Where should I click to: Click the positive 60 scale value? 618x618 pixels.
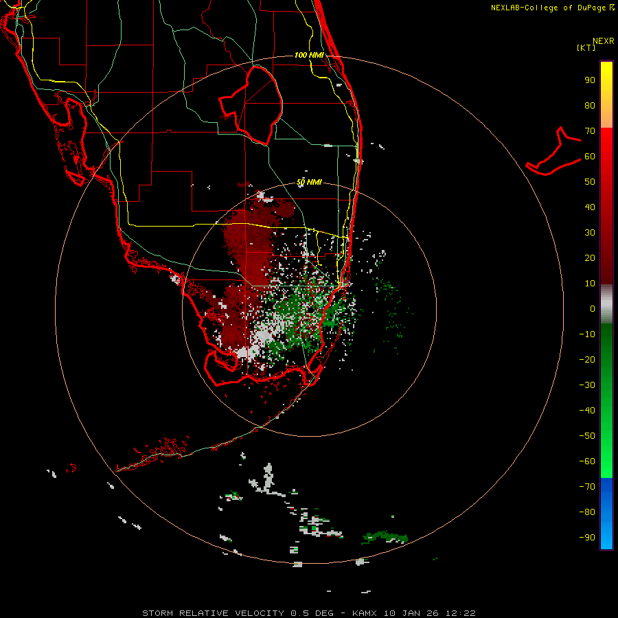point(590,156)
